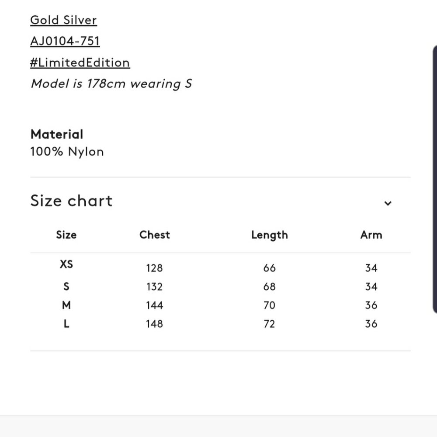Click the Model is 178cm wearing S note
This screenshot has width=437, height=437.
pyautogui.click(x=111, y=84)
